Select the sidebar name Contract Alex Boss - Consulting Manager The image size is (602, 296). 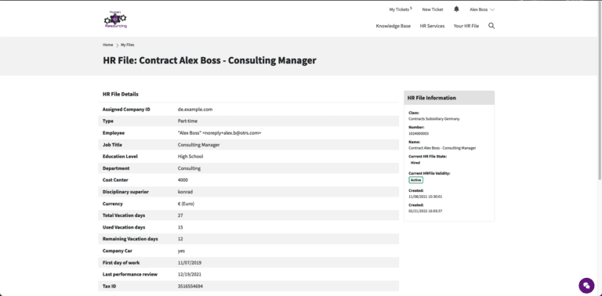(442, 148)
